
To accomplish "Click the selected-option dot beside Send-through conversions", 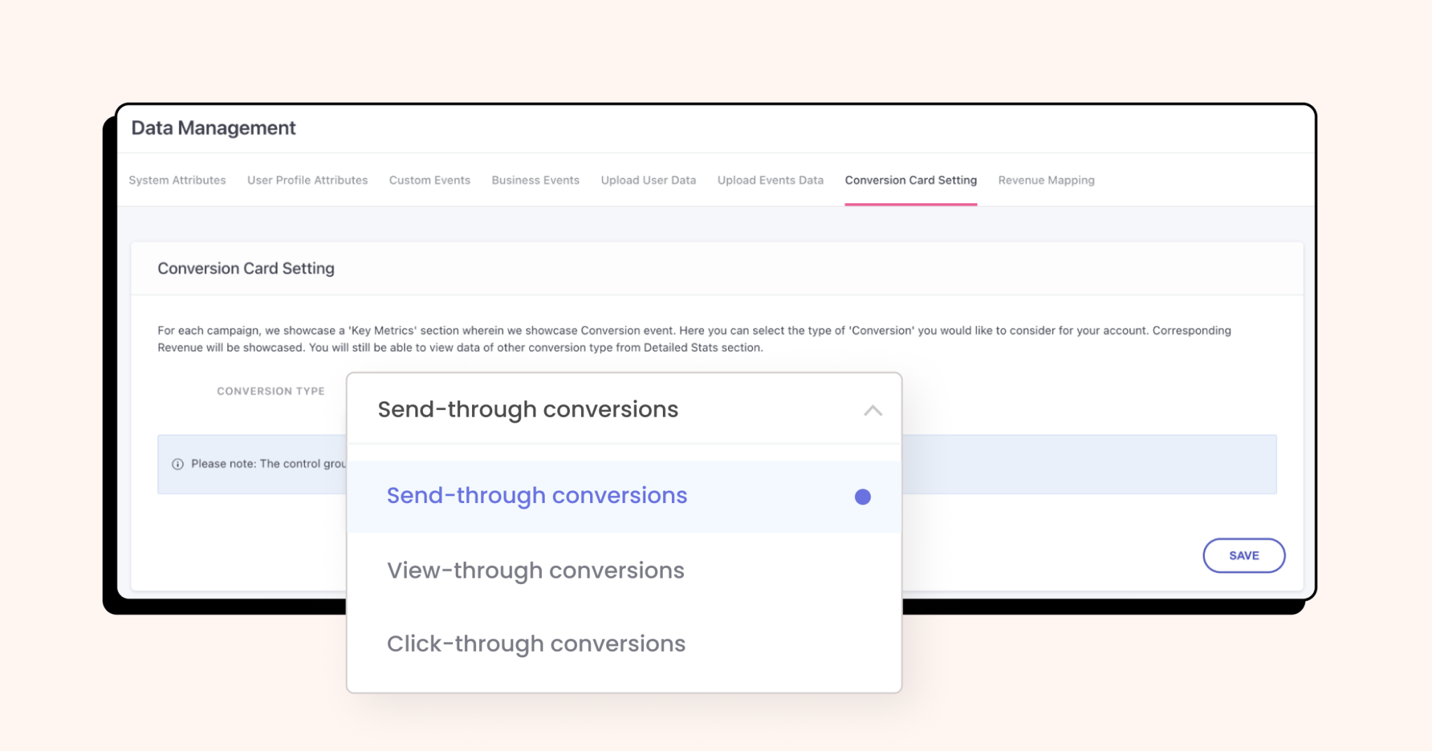I will tap(862, 497).
